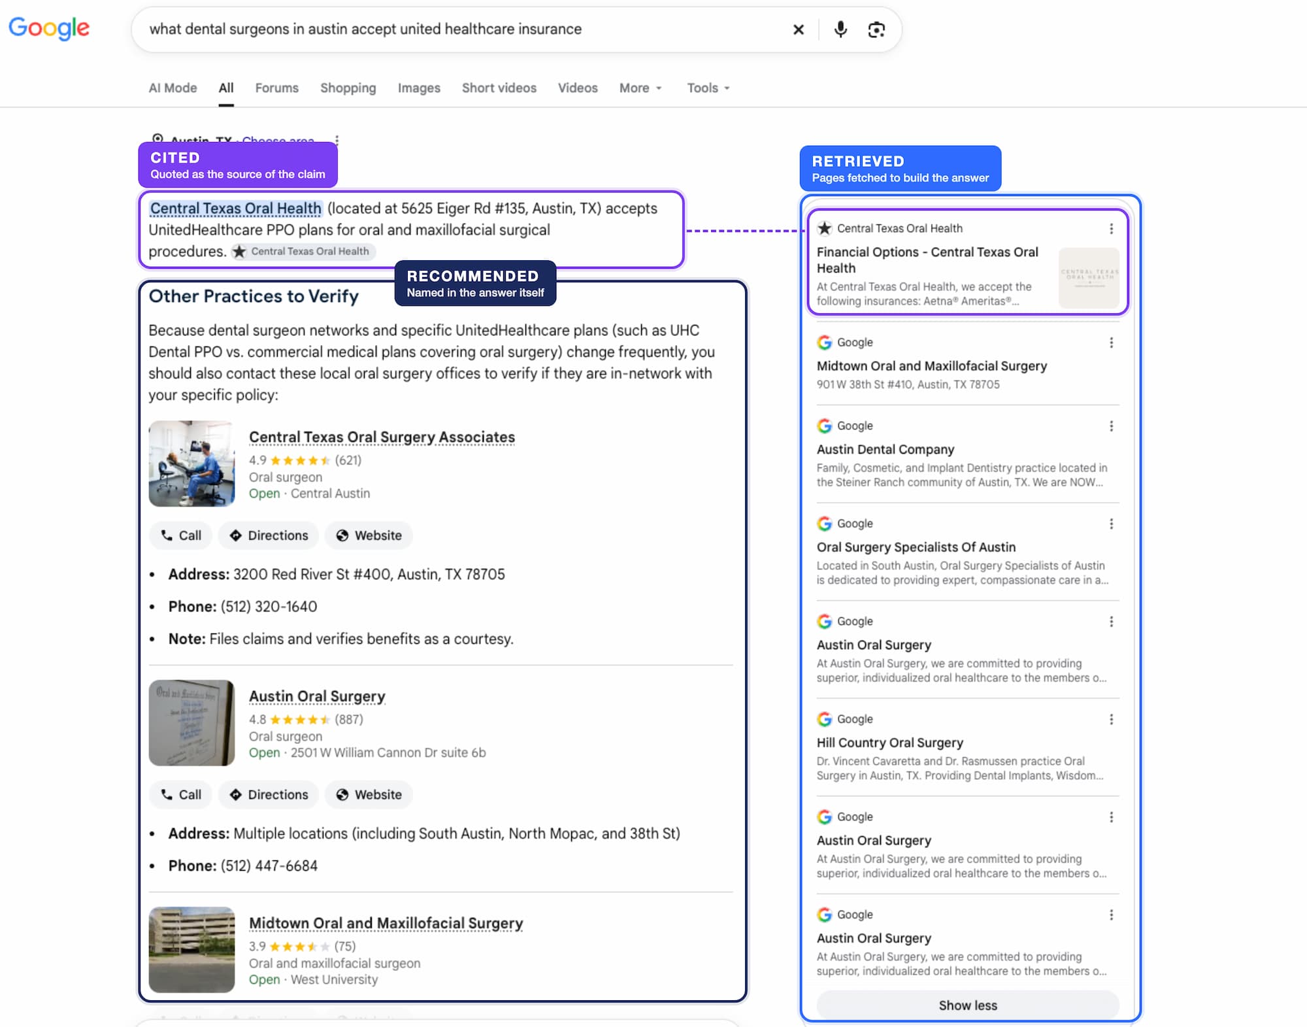Click Central Texas Oral Health source thumbnail
Viewport: 1307px width, 1027px height.
1089,278
